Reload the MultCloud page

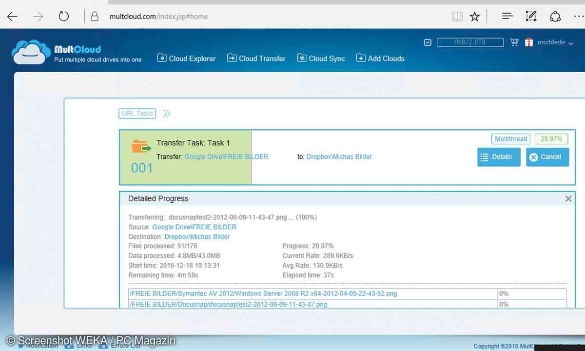[x=64, y=17]
